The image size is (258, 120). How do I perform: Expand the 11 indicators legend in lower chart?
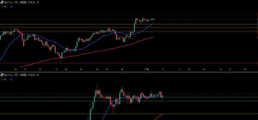[4, 79]
